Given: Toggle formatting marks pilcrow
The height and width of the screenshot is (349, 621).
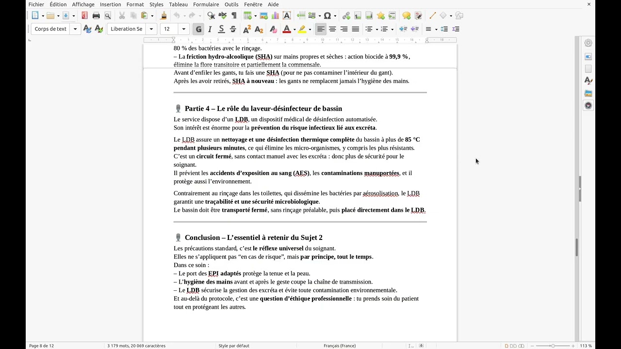Looking at the screenshot, I should 234,16.
